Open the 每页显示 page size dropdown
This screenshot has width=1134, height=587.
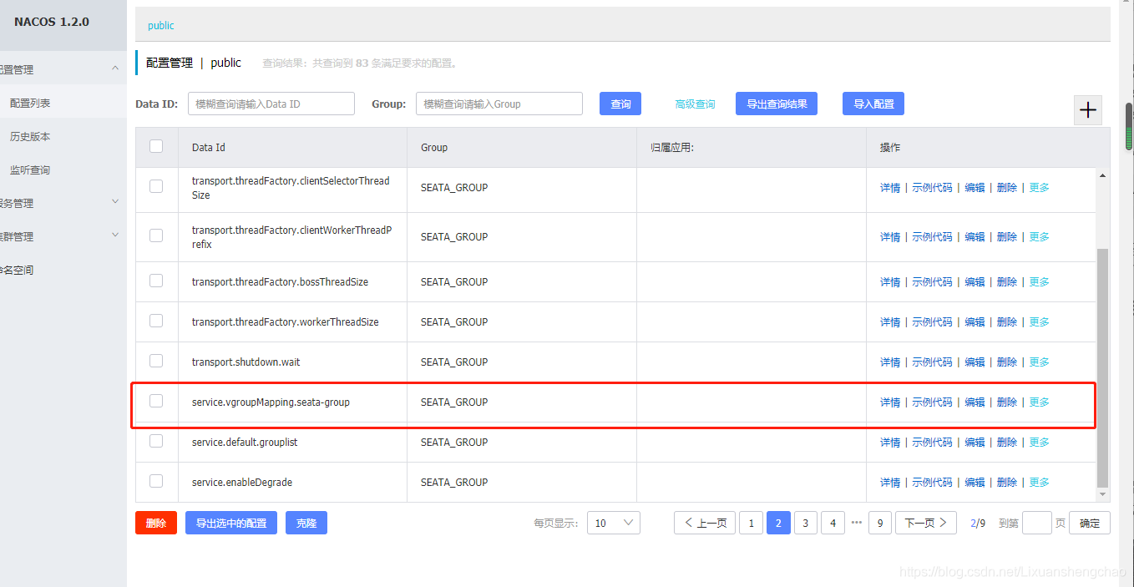pos(614,523)
